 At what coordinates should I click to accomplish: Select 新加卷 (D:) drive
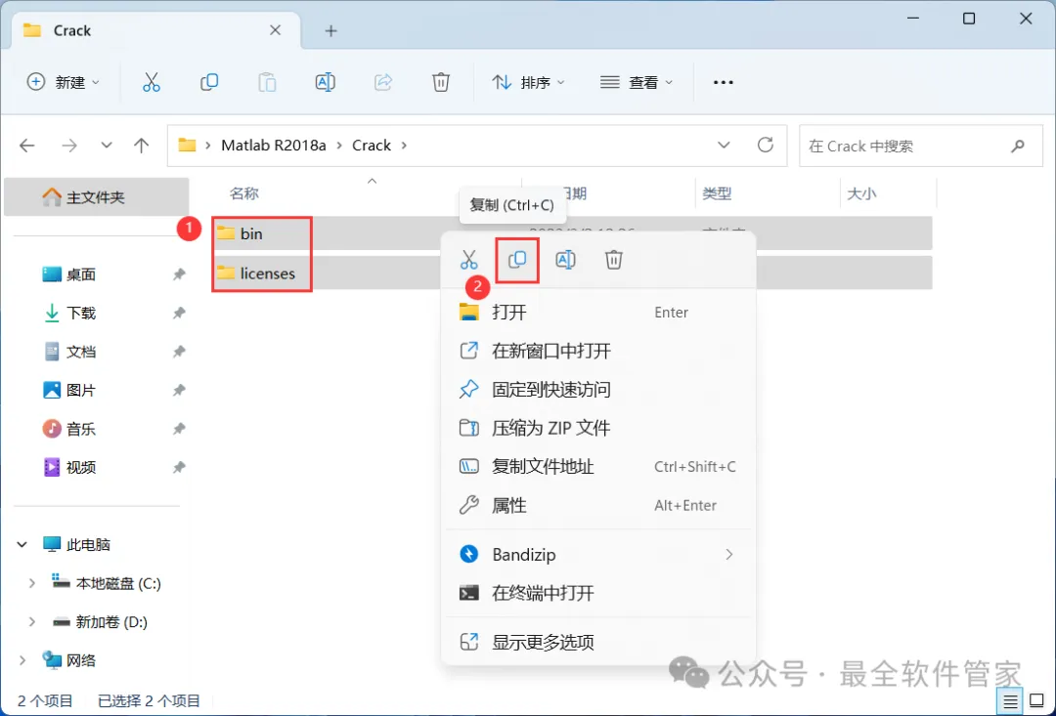pos(111,622)
